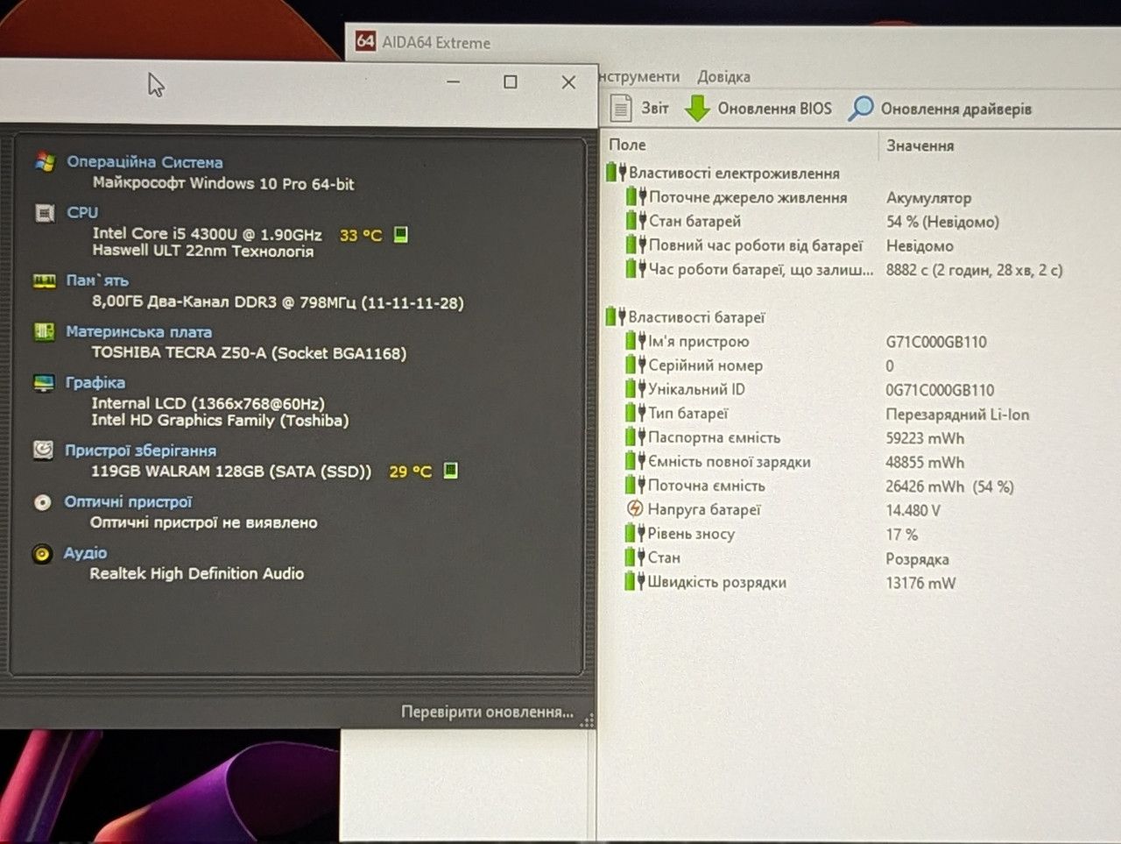Minimize the Speccy window

453,82
